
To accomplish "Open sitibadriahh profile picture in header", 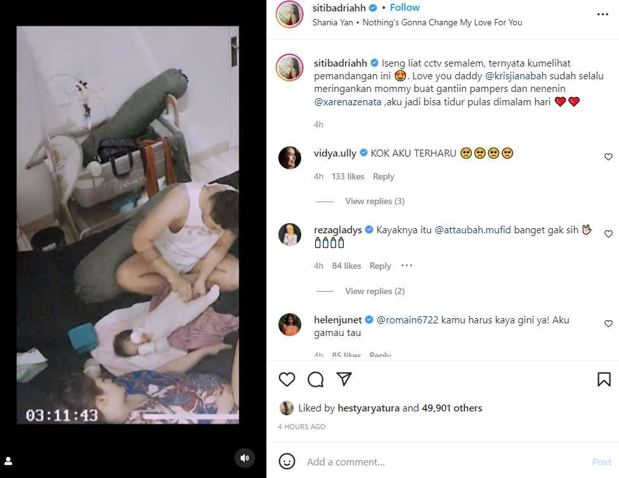I will click(289, 14).
